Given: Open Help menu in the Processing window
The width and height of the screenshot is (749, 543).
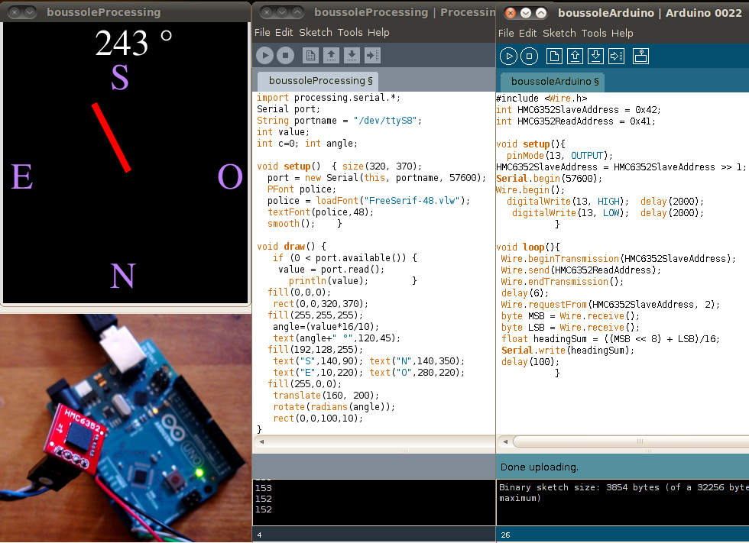Looking at the screenshot, I should (x=378, y=32).
